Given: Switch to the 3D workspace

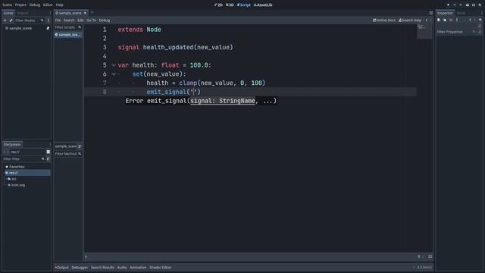Looking at the screenshot, I should 230,5.
